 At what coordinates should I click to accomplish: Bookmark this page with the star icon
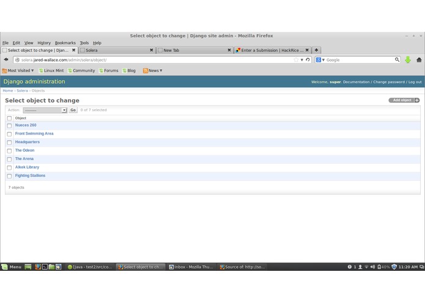coord(296,60)
